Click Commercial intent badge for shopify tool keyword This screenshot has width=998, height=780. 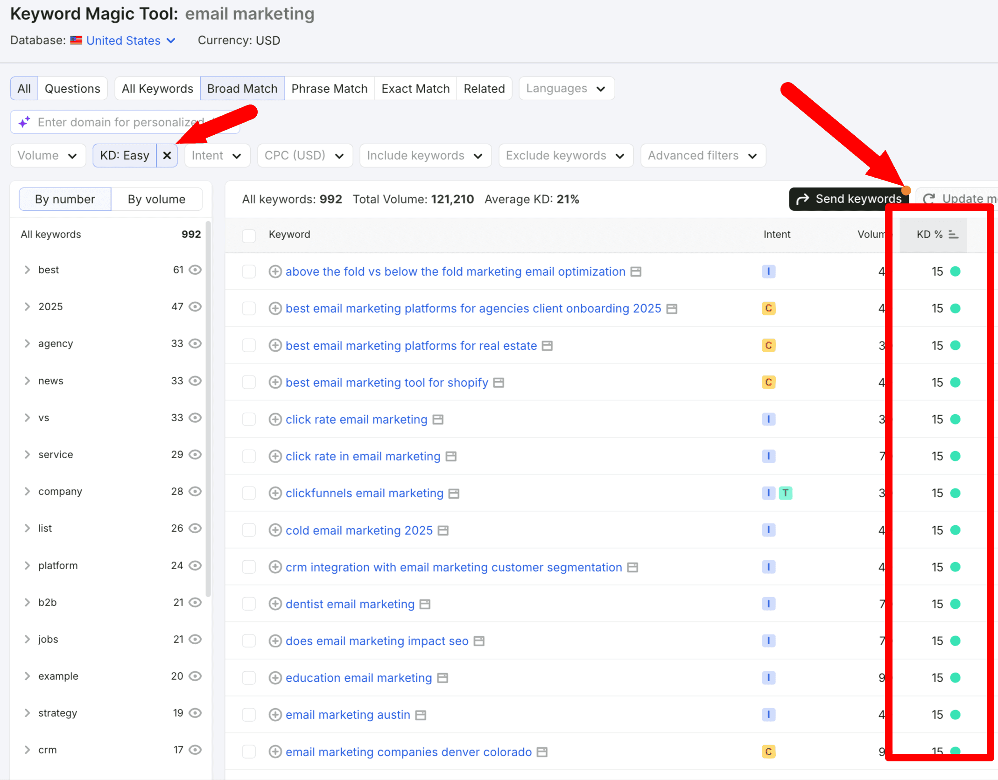(x=768, y=383)
